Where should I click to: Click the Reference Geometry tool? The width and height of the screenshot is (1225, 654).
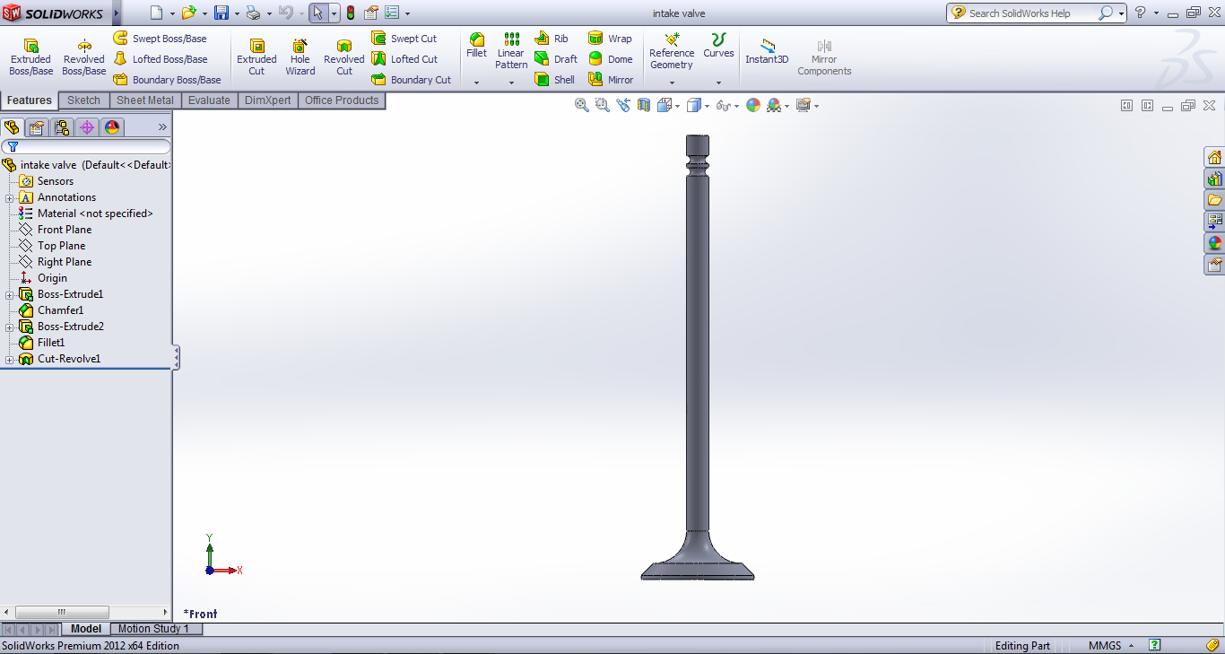pos(672,51)
